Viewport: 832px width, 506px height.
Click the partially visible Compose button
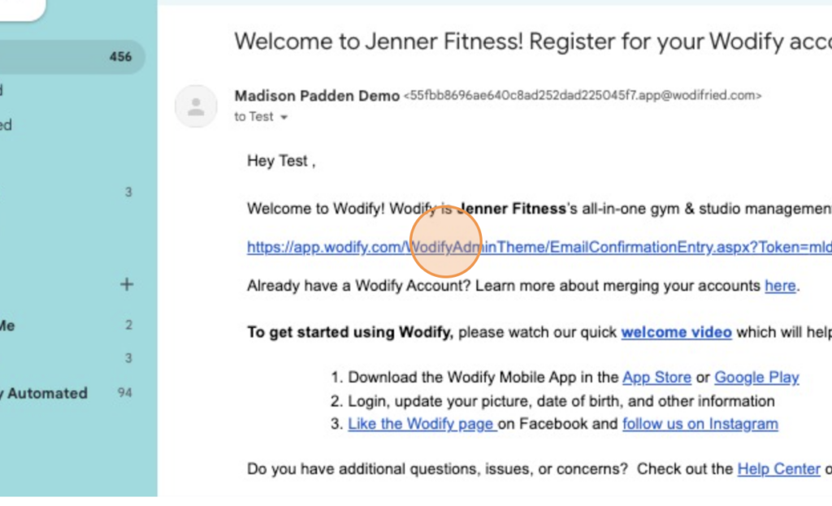[22, 10]
